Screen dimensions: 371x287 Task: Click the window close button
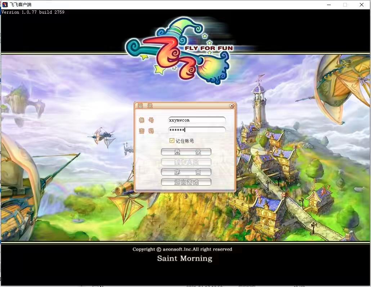(x=361, y=5)
